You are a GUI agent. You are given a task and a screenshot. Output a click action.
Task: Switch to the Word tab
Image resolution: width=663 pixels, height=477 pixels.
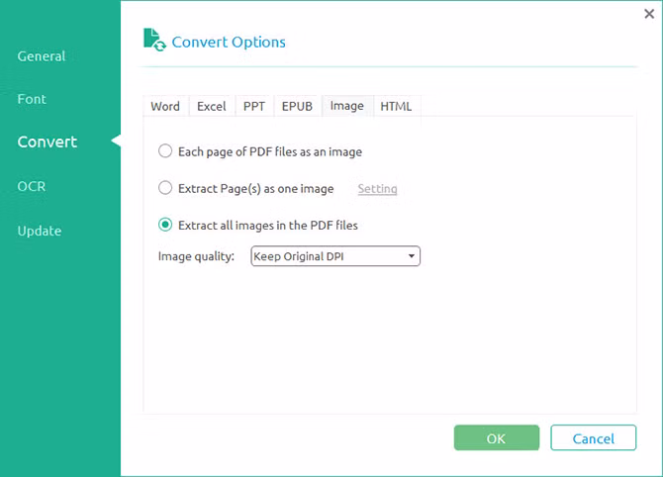tap(165, 106)
